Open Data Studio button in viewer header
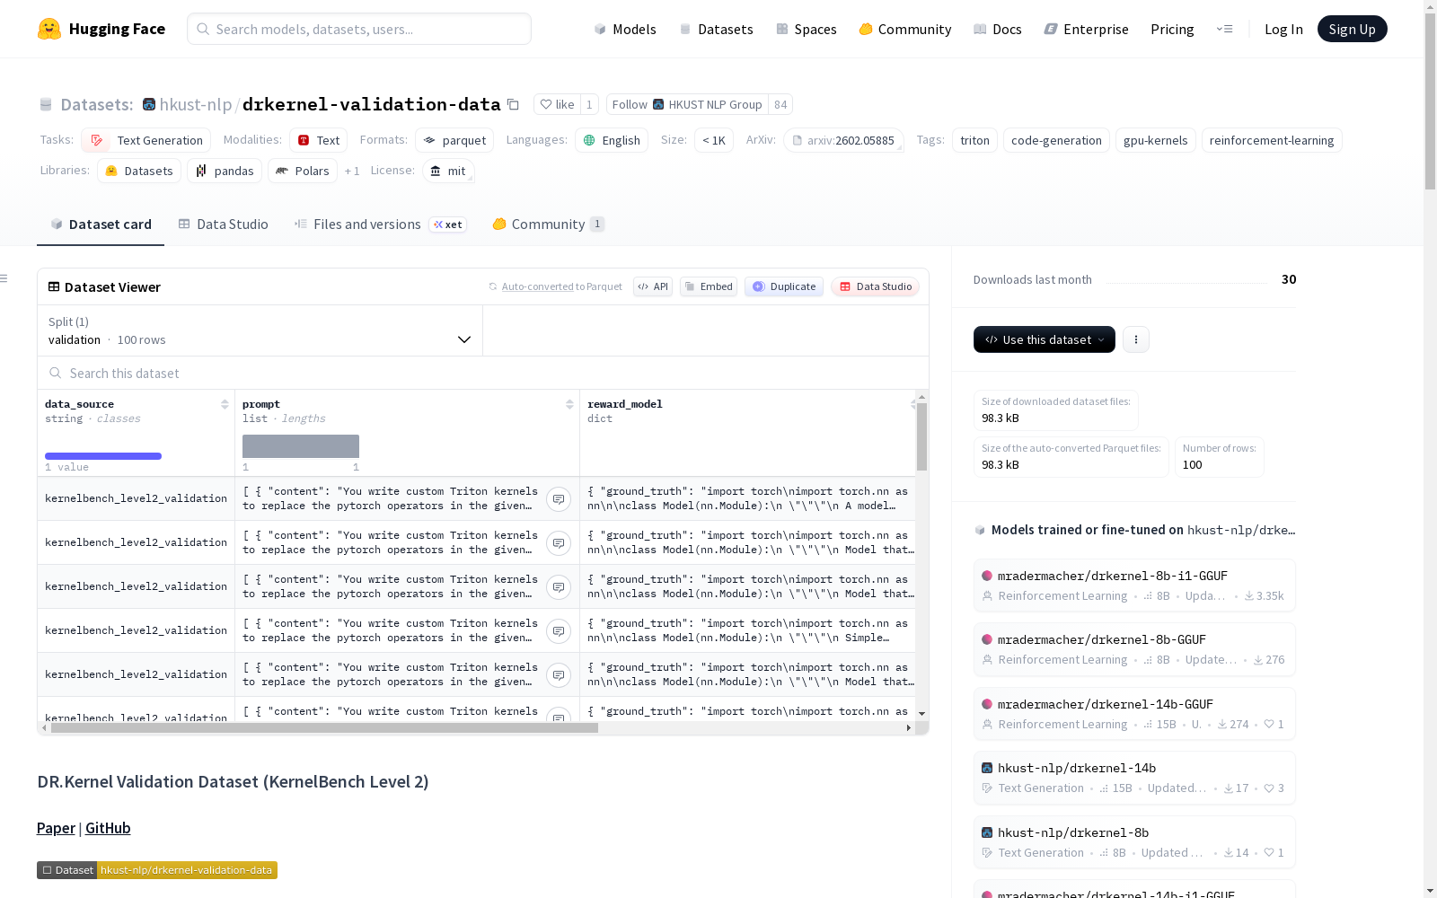The height and width of the screenshot is (898, 1437). click(x=875, y=286)
